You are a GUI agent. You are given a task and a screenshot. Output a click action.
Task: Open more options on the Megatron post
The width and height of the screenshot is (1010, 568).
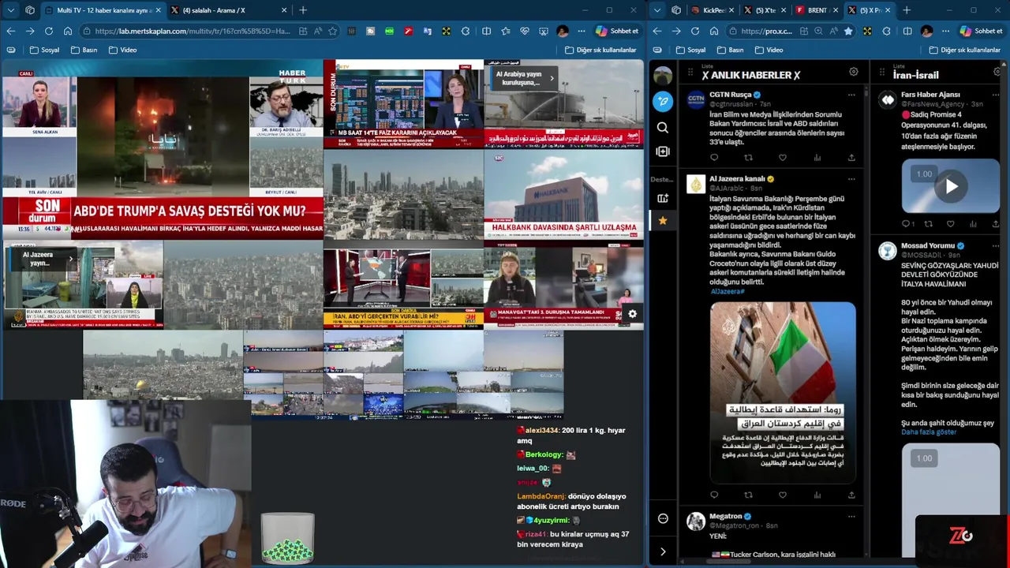851,517
